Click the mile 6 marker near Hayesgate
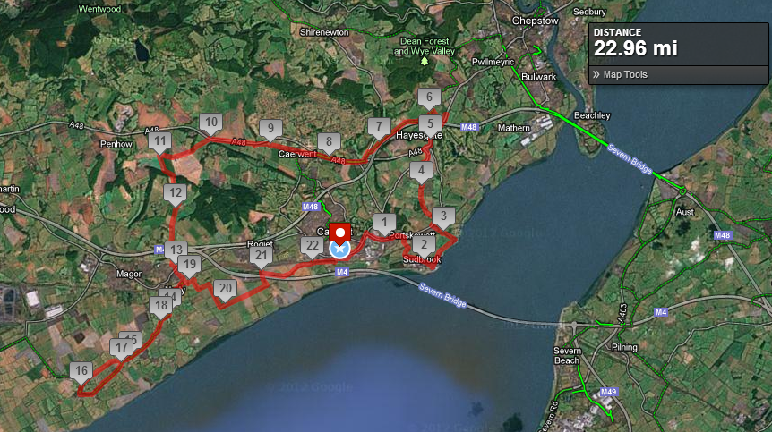 [429, 98]
